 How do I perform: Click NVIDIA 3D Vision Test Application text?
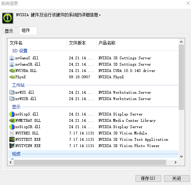[x=133, y=139]
